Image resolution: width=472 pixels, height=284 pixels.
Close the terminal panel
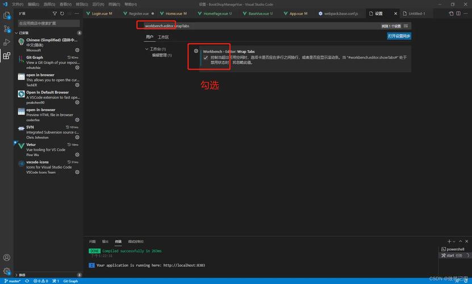click(466, 241)
